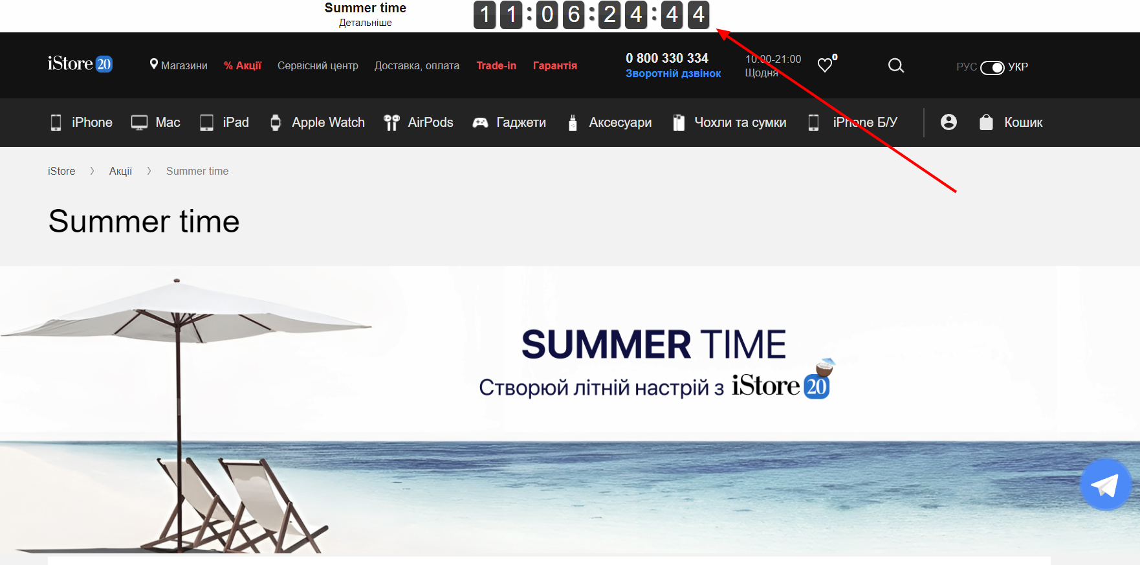Expand the Аксесуари category menu
This screenshot has width=1140, height=565.
609,122
